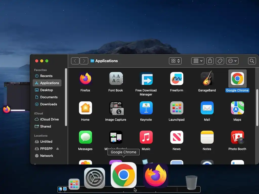
Task: Click the Share toolbar button
Action: coord(210,61)
